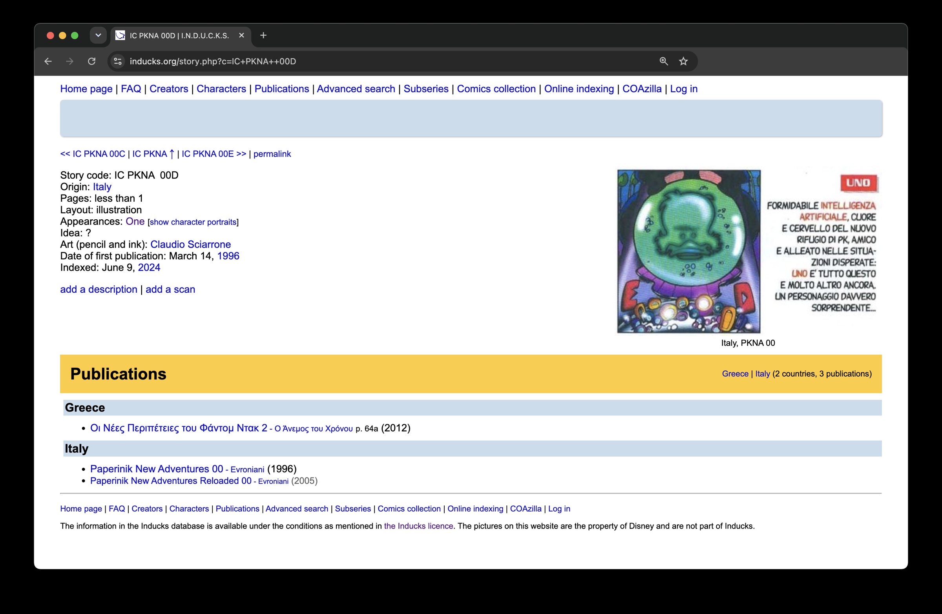Open Paperinik New Adventures Reloaded 00
Viewport: 942px width, 614px height.
click(189, 481)
